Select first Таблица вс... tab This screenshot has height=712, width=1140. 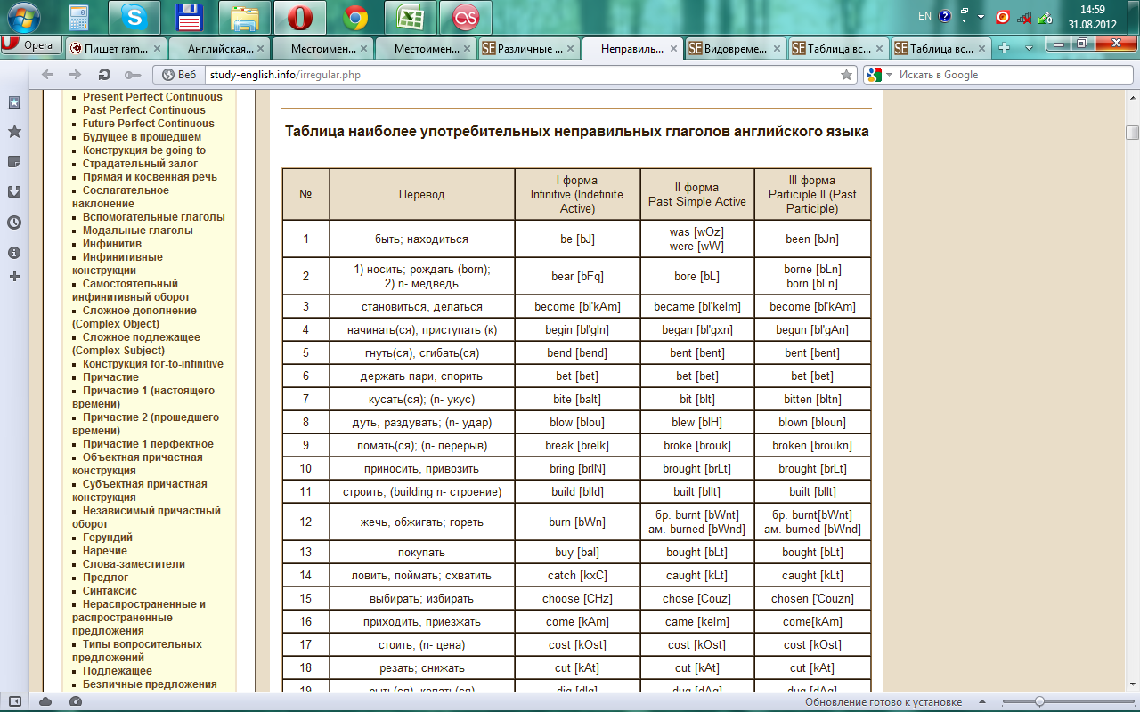click(840, 49)
